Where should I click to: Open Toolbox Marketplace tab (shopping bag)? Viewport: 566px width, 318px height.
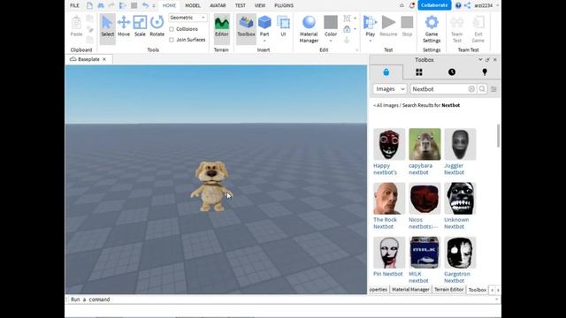click(386, 72)
